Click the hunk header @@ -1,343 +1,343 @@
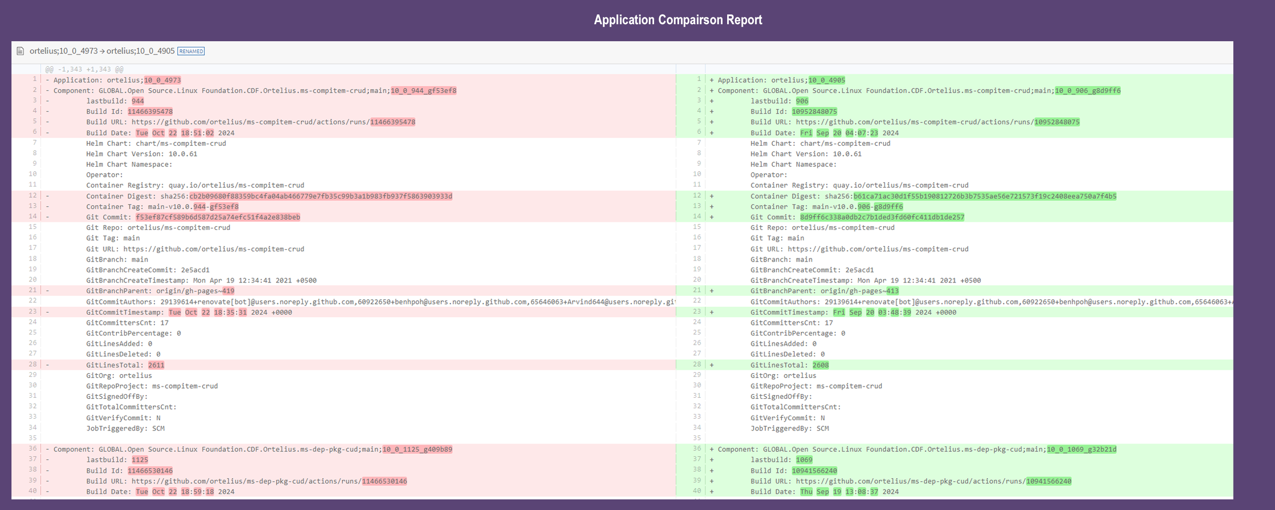The width and height of the screenshot is (1275, 510). (84, 68)
